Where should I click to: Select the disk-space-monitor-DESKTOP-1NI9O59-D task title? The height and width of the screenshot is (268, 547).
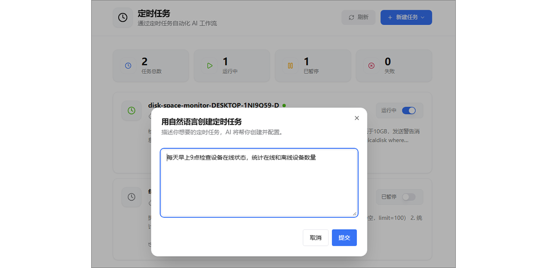213,105
